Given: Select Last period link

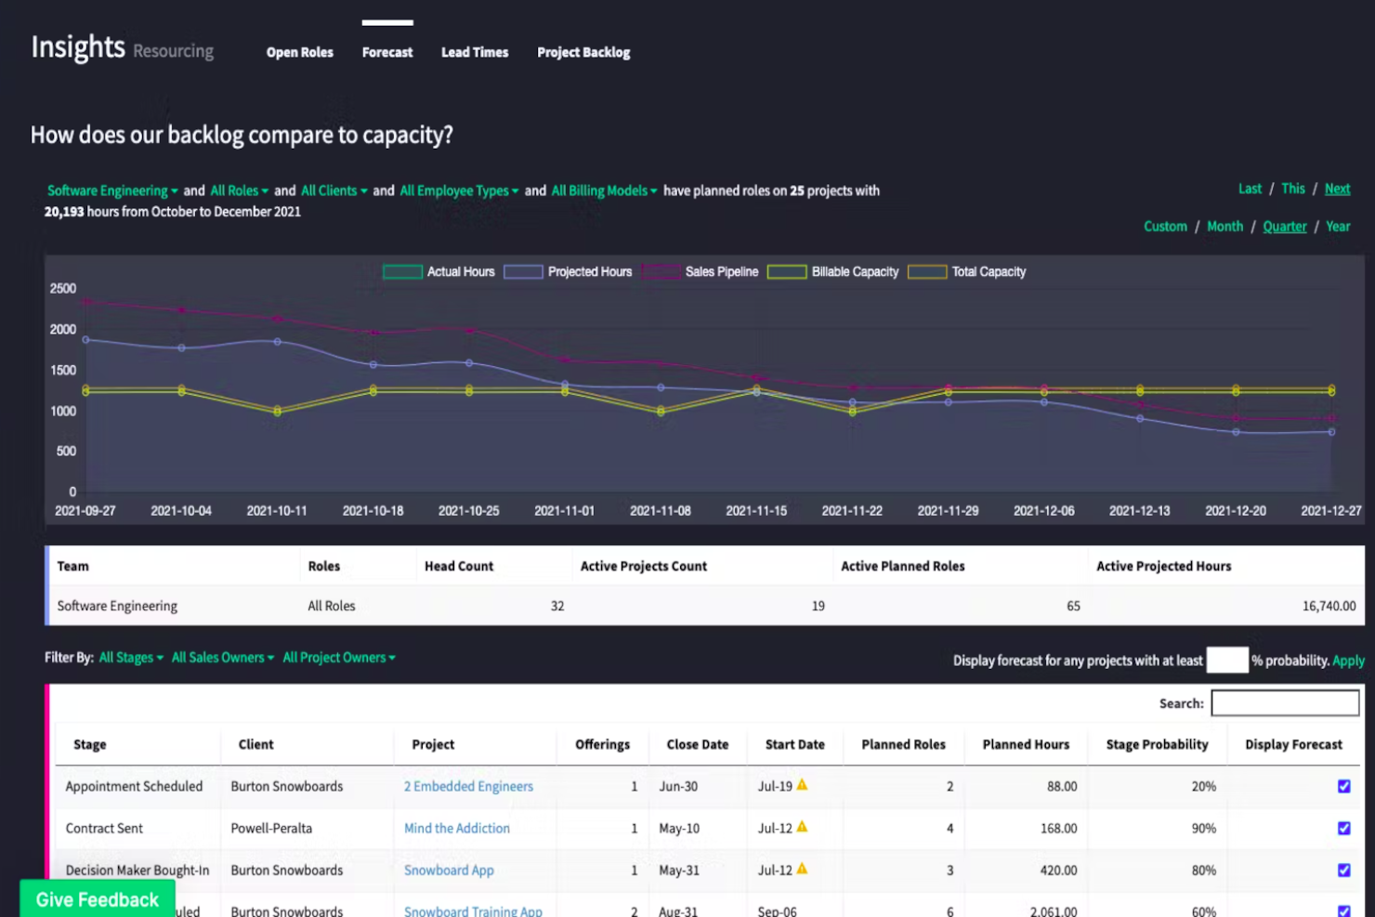Looking at the screenshot, I should (x=1250, y=189).
